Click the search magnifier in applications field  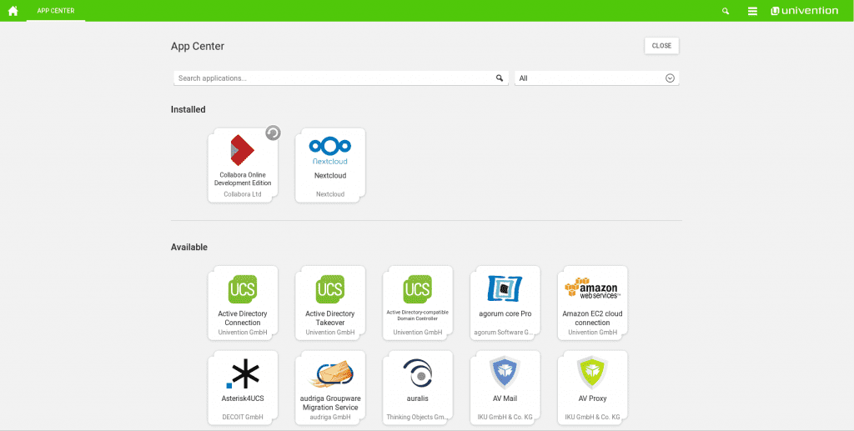pyautogui.click(x=500, y=78)
